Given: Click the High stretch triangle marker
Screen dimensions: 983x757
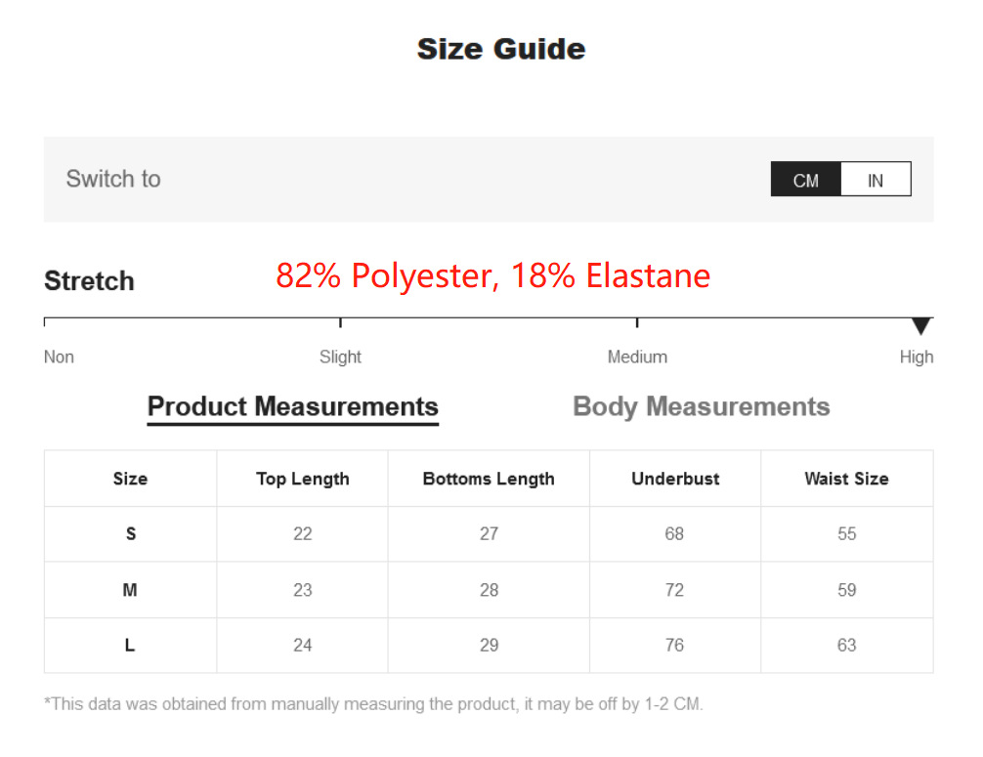Looking at the screenshot, I should (x=920, y=326).
